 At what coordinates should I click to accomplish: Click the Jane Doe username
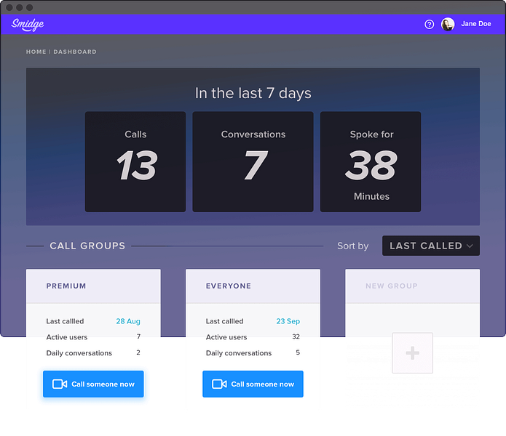[475, 24]
